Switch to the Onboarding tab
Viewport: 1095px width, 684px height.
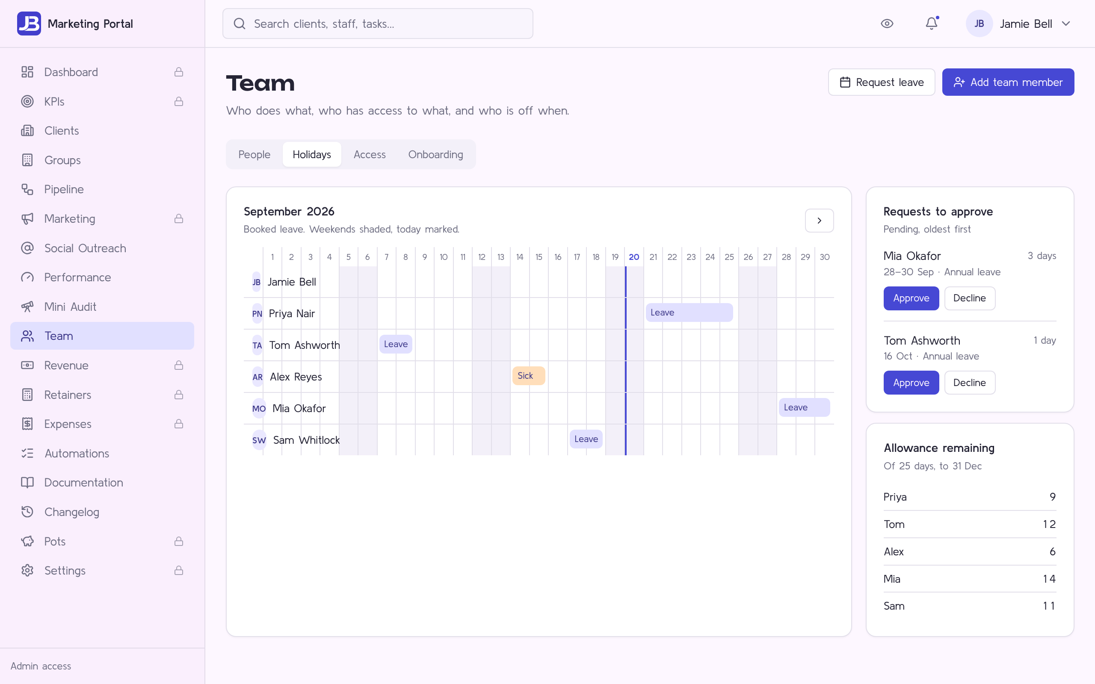(x=435, y=155)
